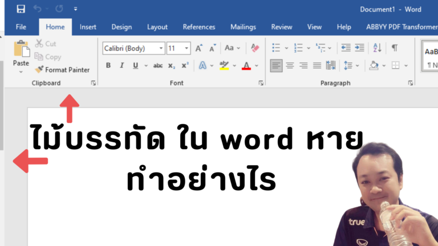438x246 pixels.
Task: Align text right
Action: coord(303,65)
